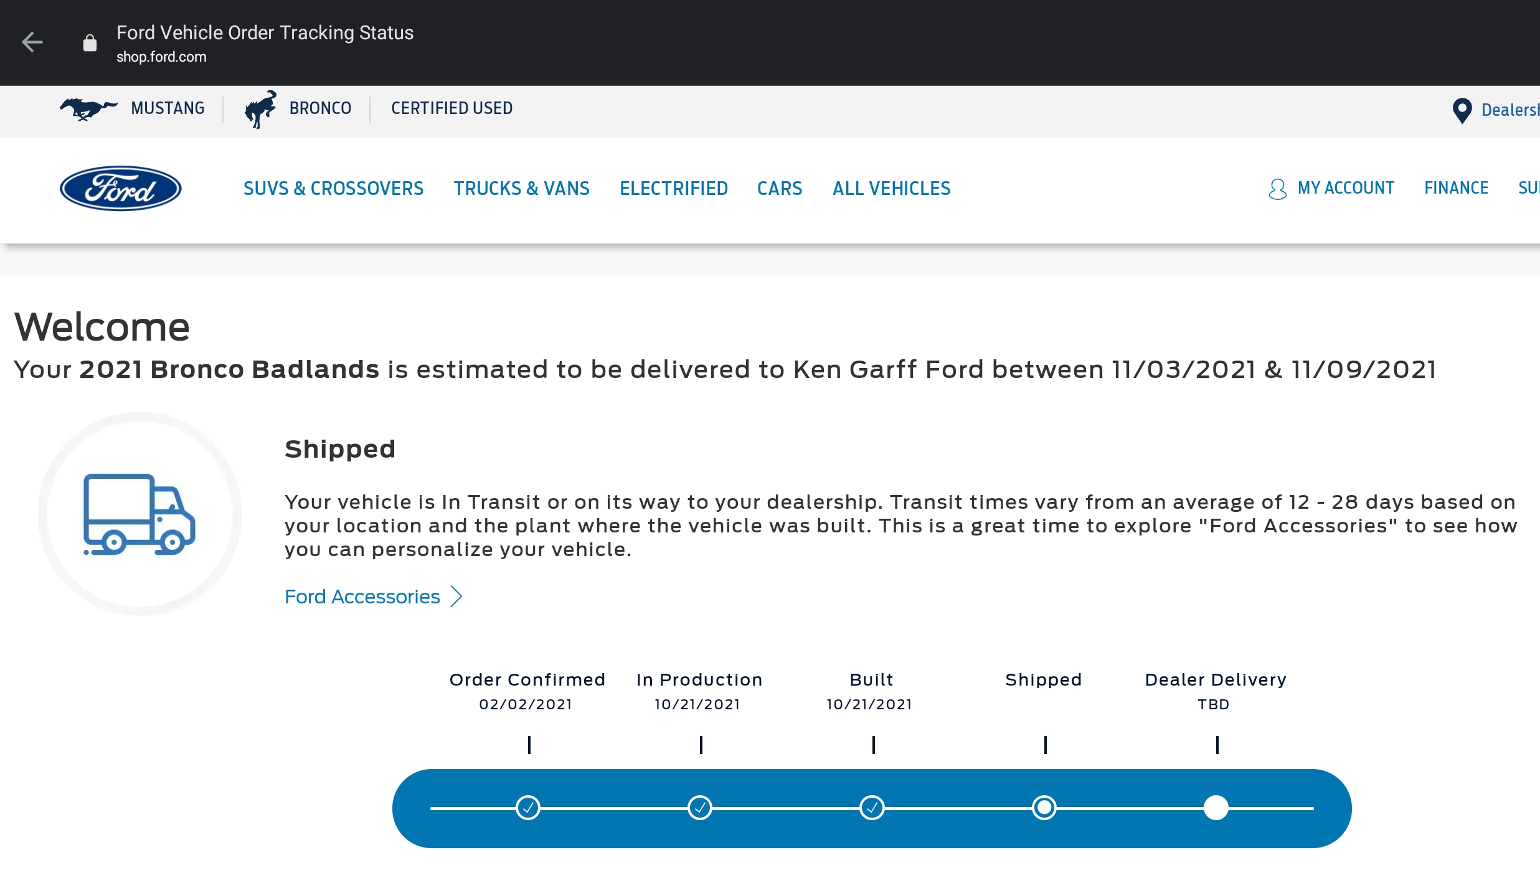Click the browser back arrow
1540x888 pixels.
[32, 42]
